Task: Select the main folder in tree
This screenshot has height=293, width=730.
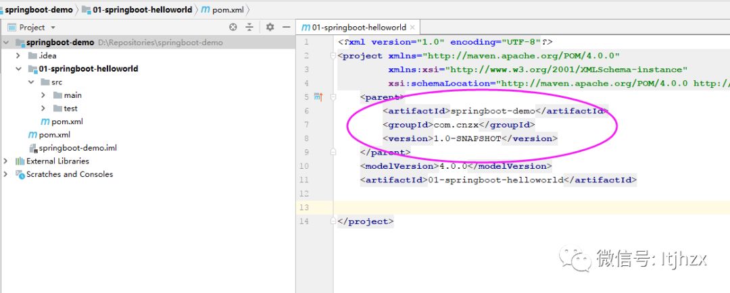Action: (x=72, y=95)
